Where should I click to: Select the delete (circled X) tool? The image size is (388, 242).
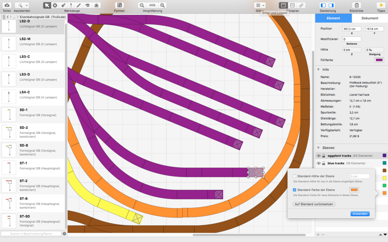point(55,5)
